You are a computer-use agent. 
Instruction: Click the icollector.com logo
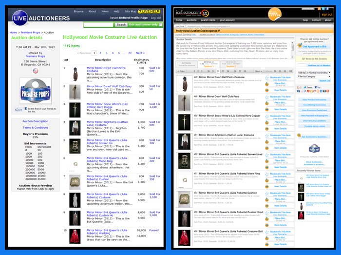[x=192, y=13]
